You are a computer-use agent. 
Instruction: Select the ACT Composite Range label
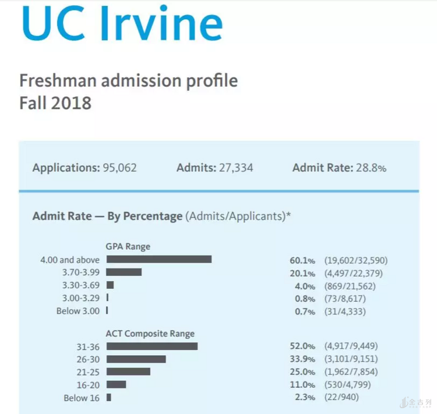150,334
